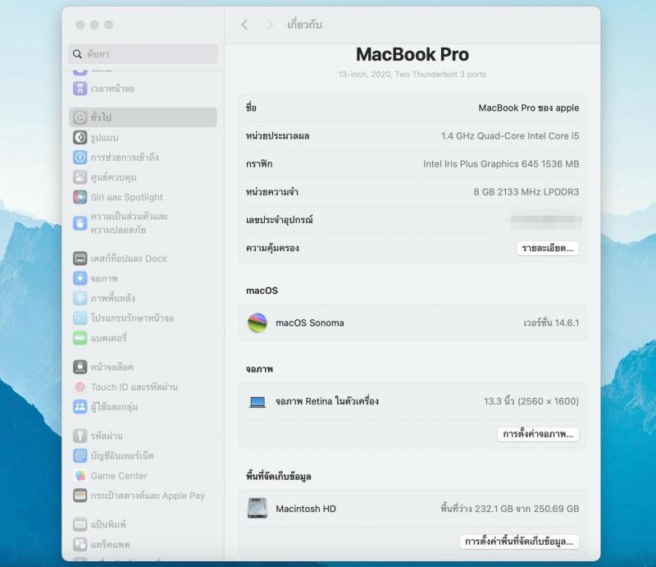Click the "ความคุ้มครอง" coverage label
The image size is (656, 567).
point(273,248)
